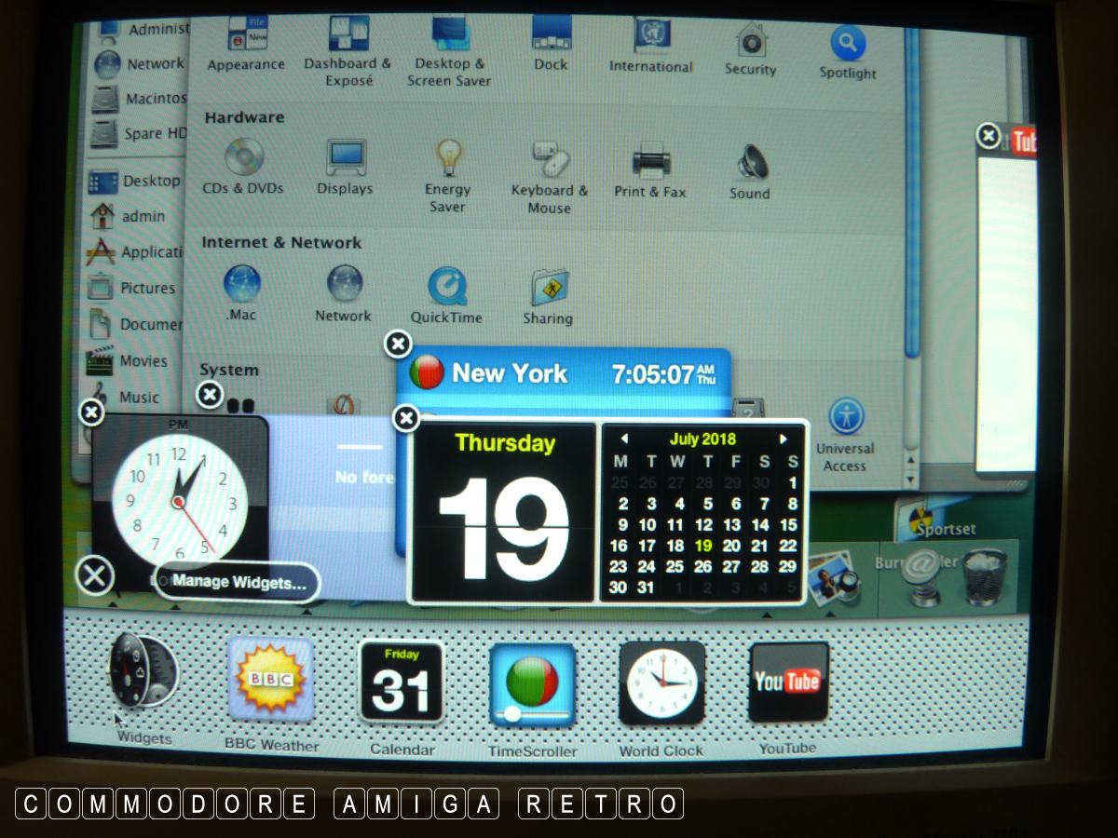
Task: Close the New York clock widget
Action: [x=398, y=344]
